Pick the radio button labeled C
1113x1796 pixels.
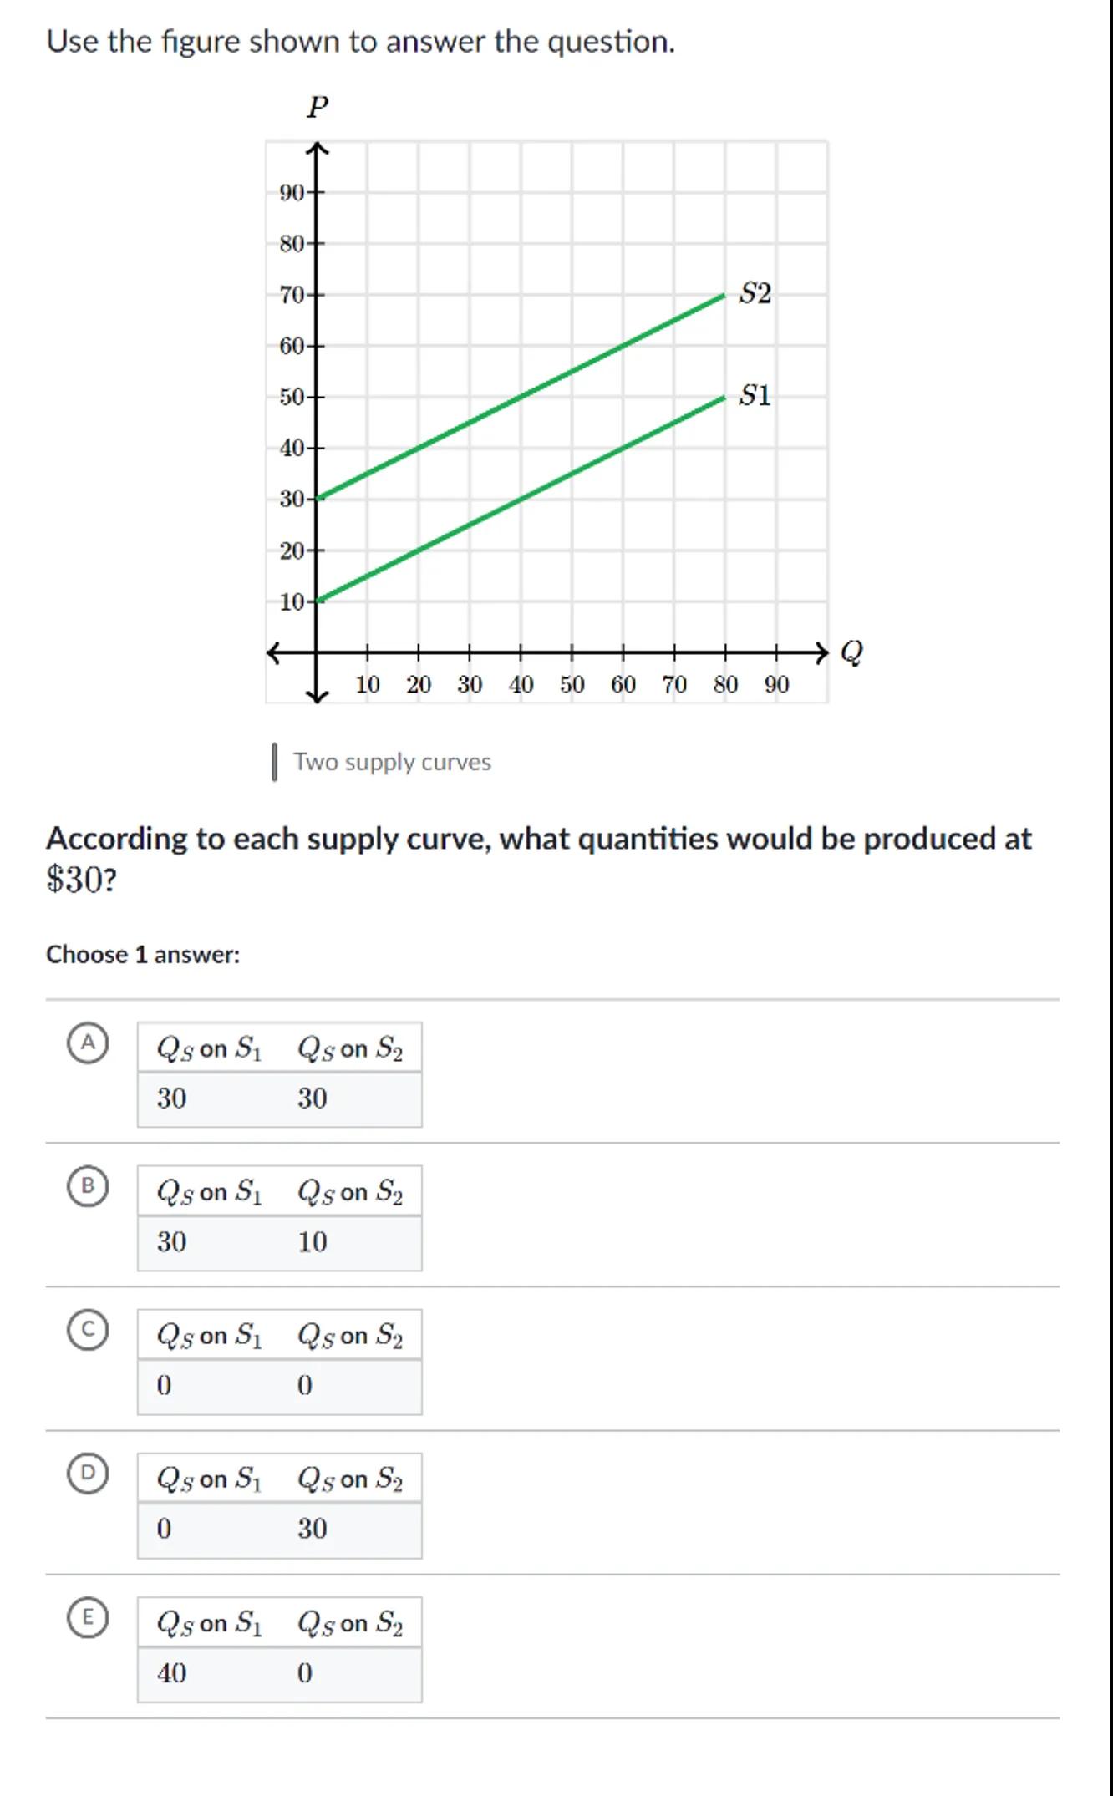pos(88,1330)
